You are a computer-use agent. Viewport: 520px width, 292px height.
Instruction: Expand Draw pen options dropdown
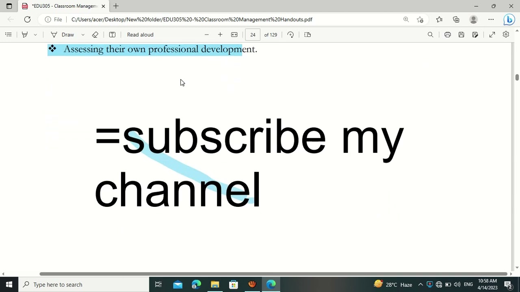83,34
